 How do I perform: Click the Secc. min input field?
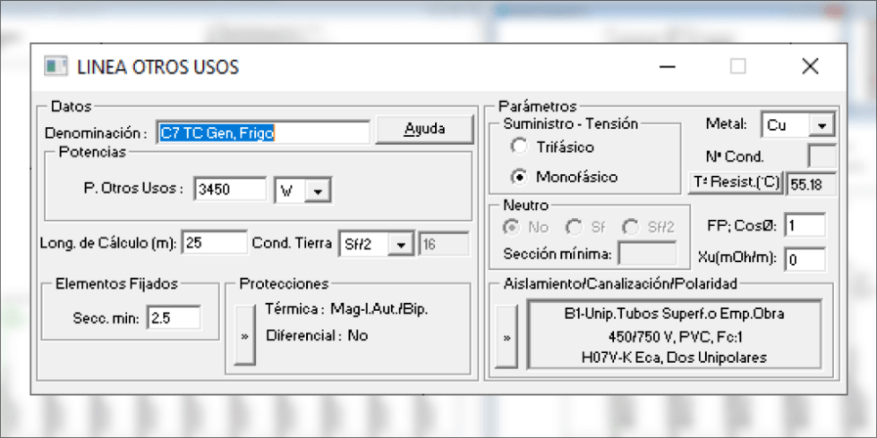click(174, 317)
